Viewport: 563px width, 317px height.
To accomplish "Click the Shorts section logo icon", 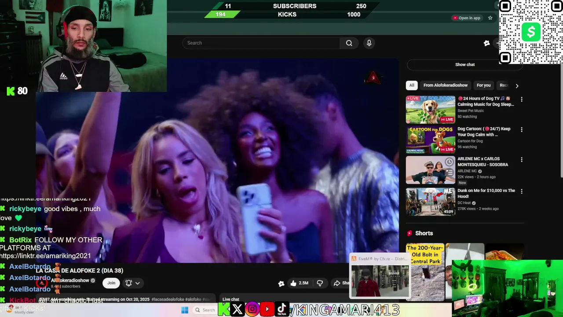I will [x=409, y=233].
